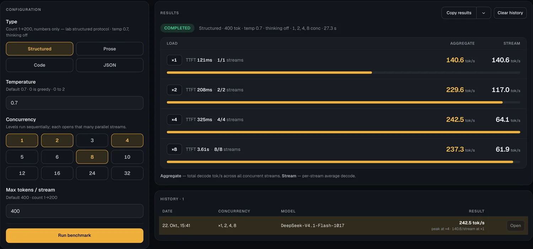533x249 pixels.
Task: Select the Prose benchmark type
Action: pos(110,49)
